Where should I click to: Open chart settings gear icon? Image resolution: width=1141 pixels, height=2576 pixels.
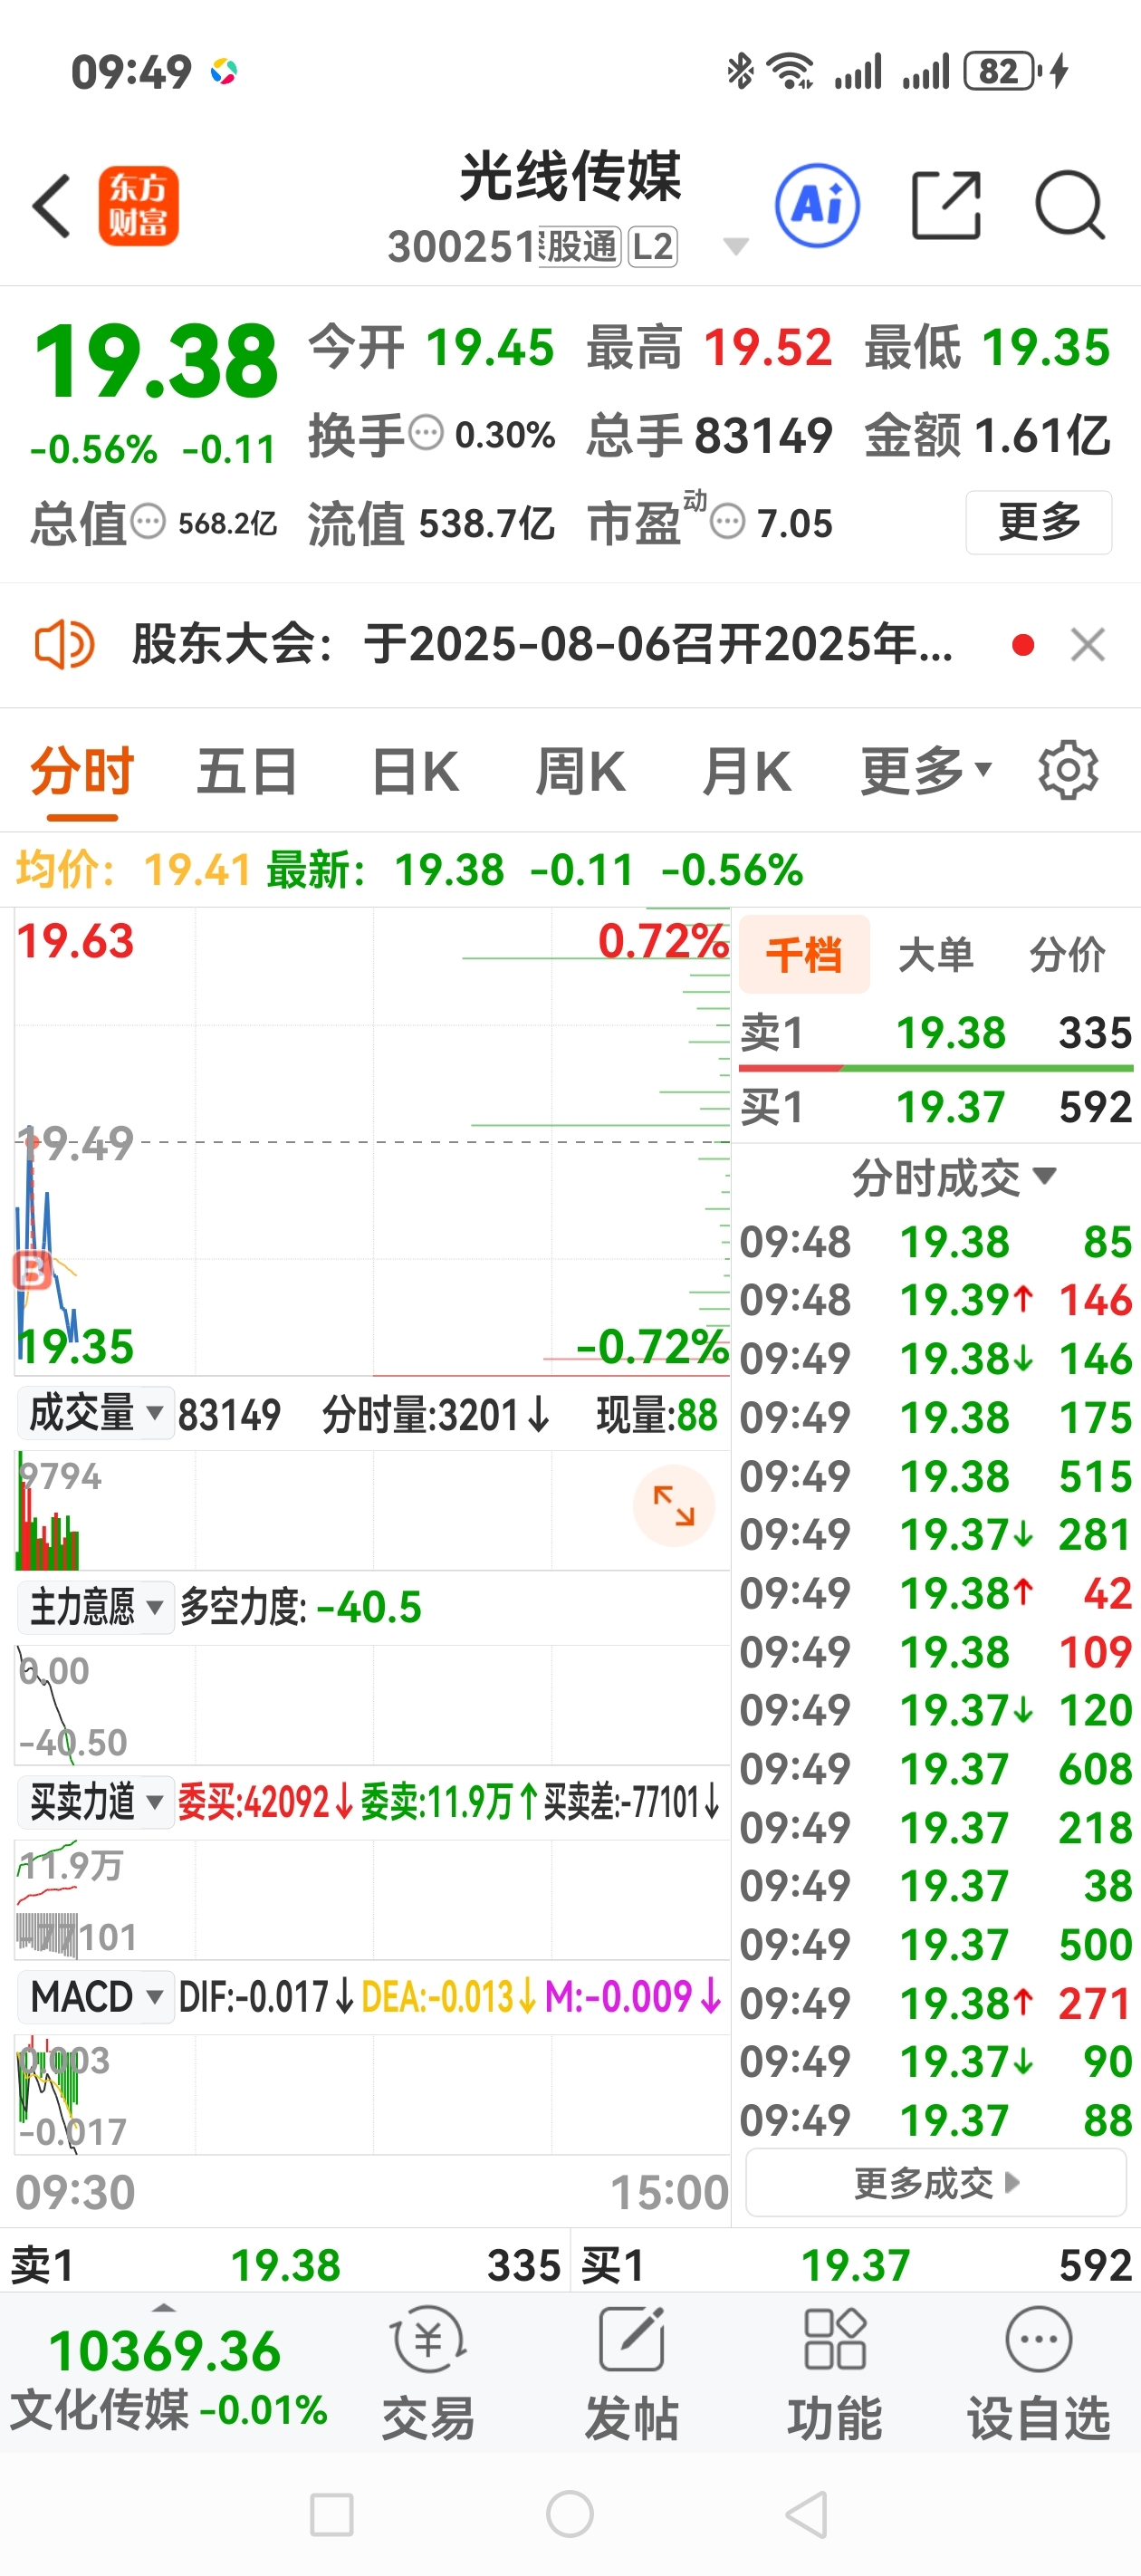pyautogui.click(x=1068, y=770)
